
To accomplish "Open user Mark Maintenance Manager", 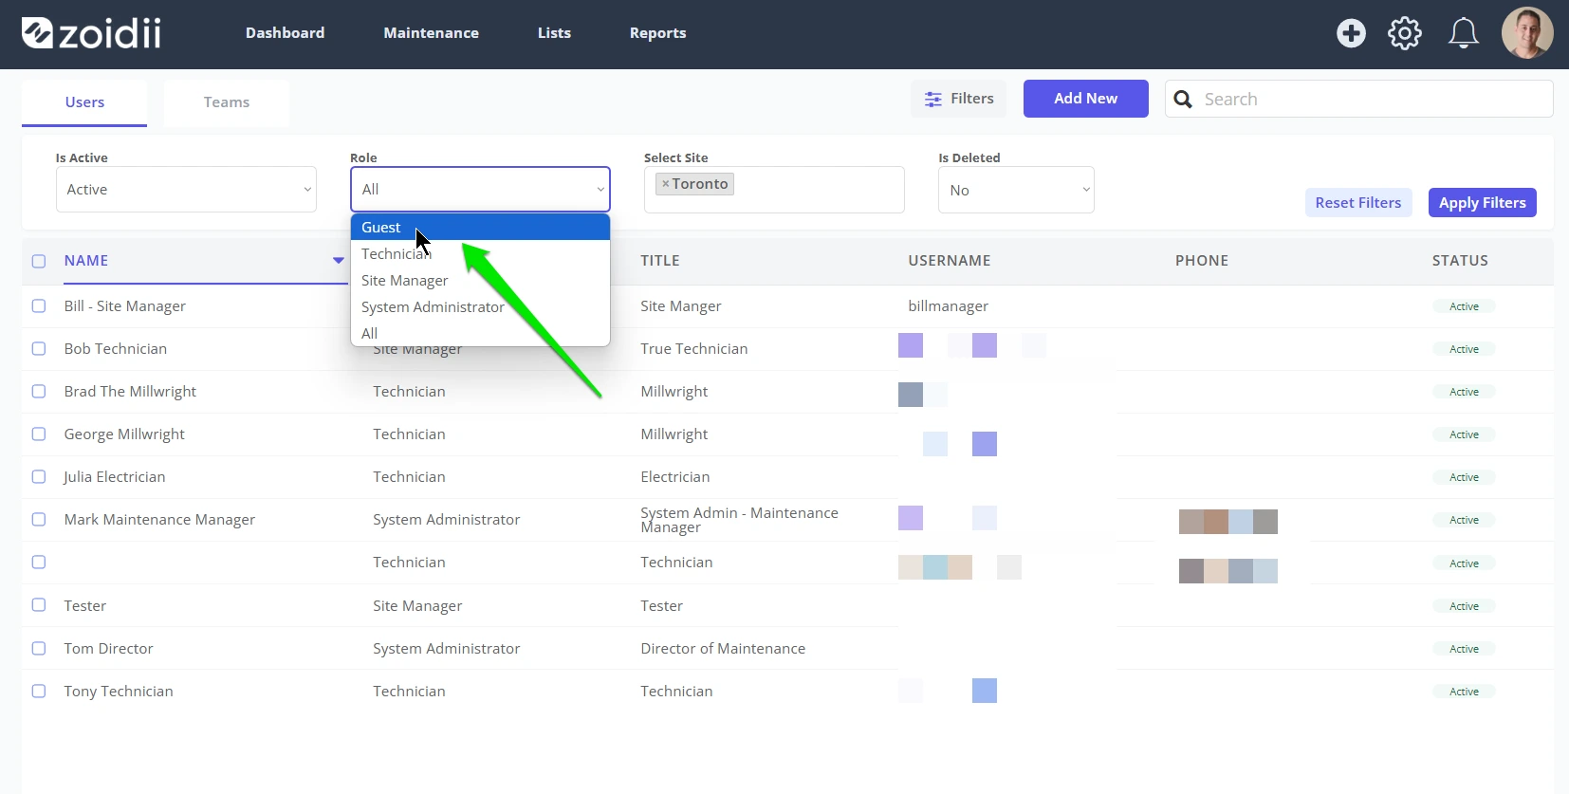I will point(159,520).
